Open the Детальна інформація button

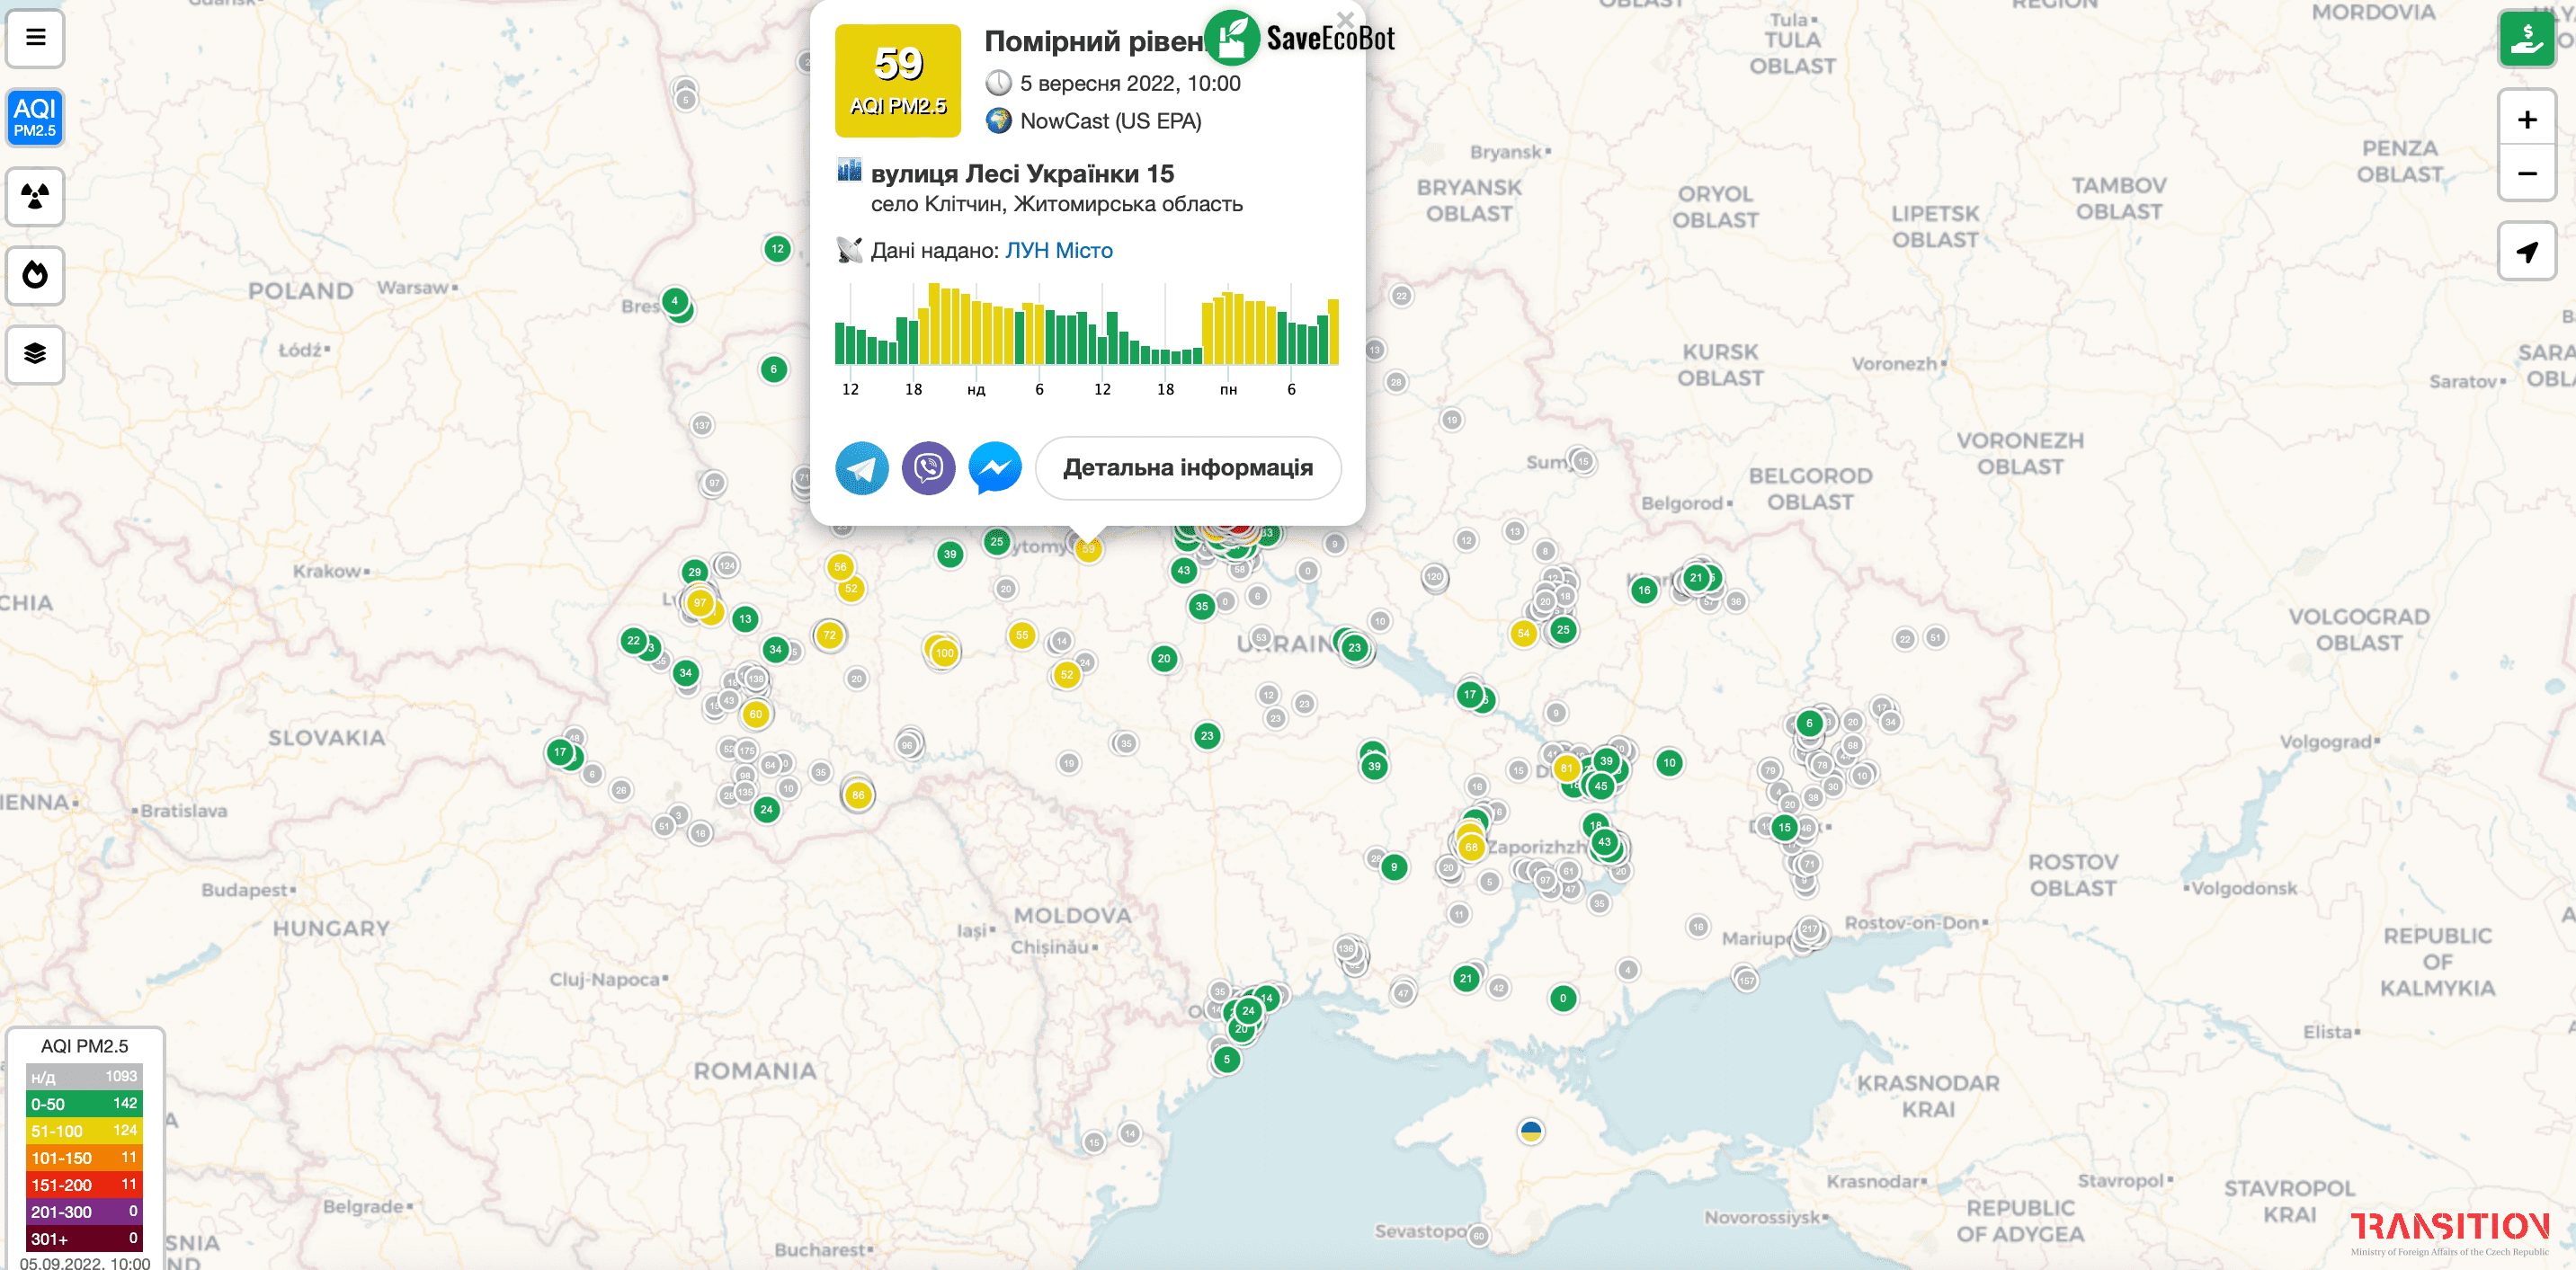pos(1187,468)
